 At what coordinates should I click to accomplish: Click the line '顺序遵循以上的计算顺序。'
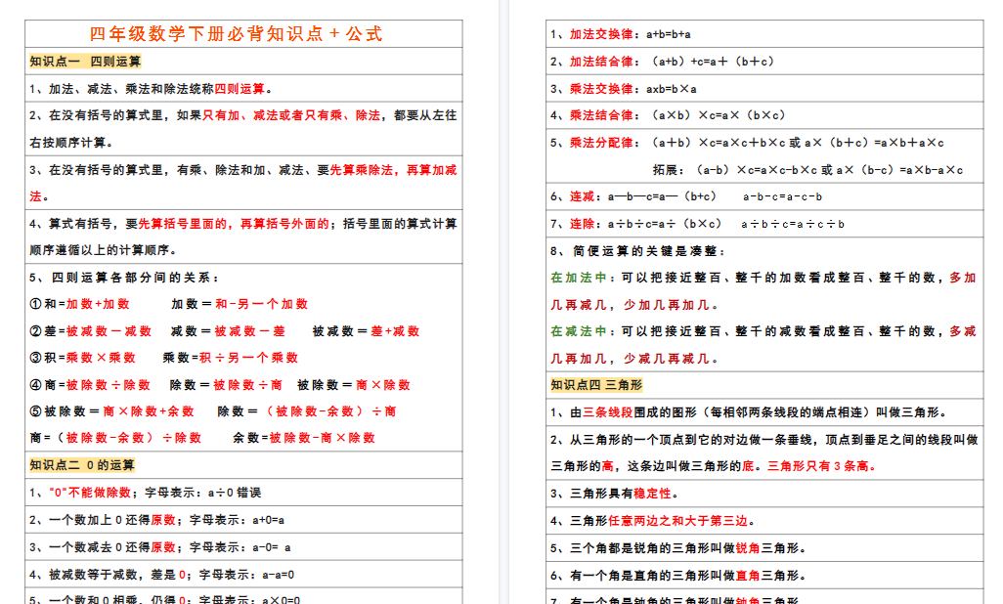(103, 250)
